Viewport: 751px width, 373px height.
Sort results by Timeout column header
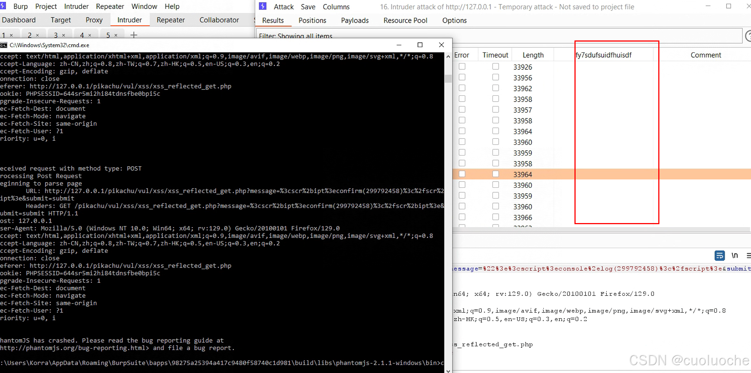(495, 55)
